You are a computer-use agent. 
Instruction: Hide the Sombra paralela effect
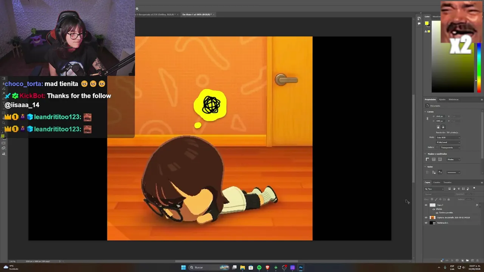coord(437,213)
